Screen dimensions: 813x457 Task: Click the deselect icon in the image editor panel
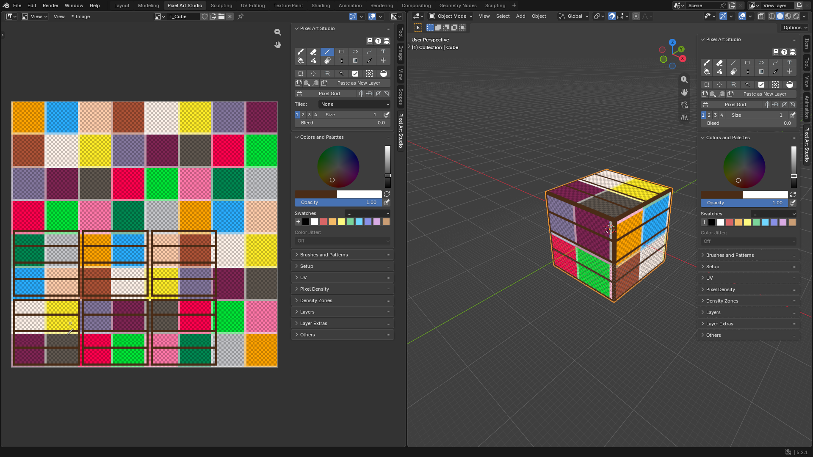[x=369, y=74]
